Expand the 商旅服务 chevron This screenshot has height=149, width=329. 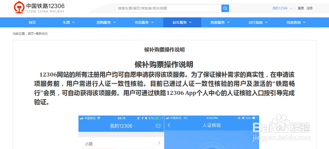pyautogui.click(x=228, y=22)
